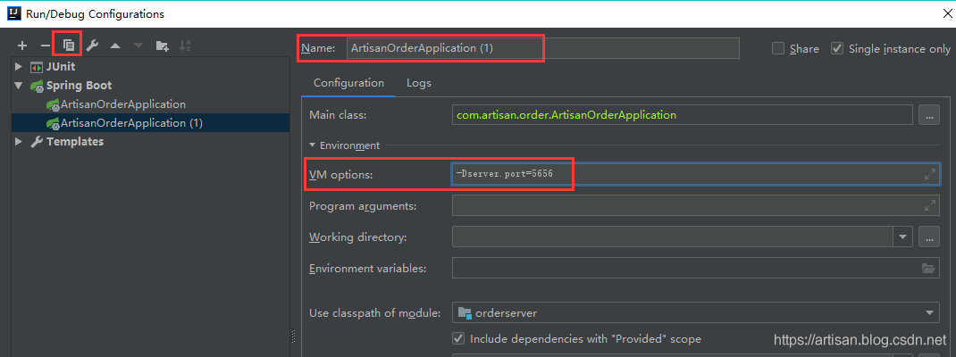This screenshot has width=956, height=357.
Task: Expand the VM options field editor
Action: pos(930,175)
